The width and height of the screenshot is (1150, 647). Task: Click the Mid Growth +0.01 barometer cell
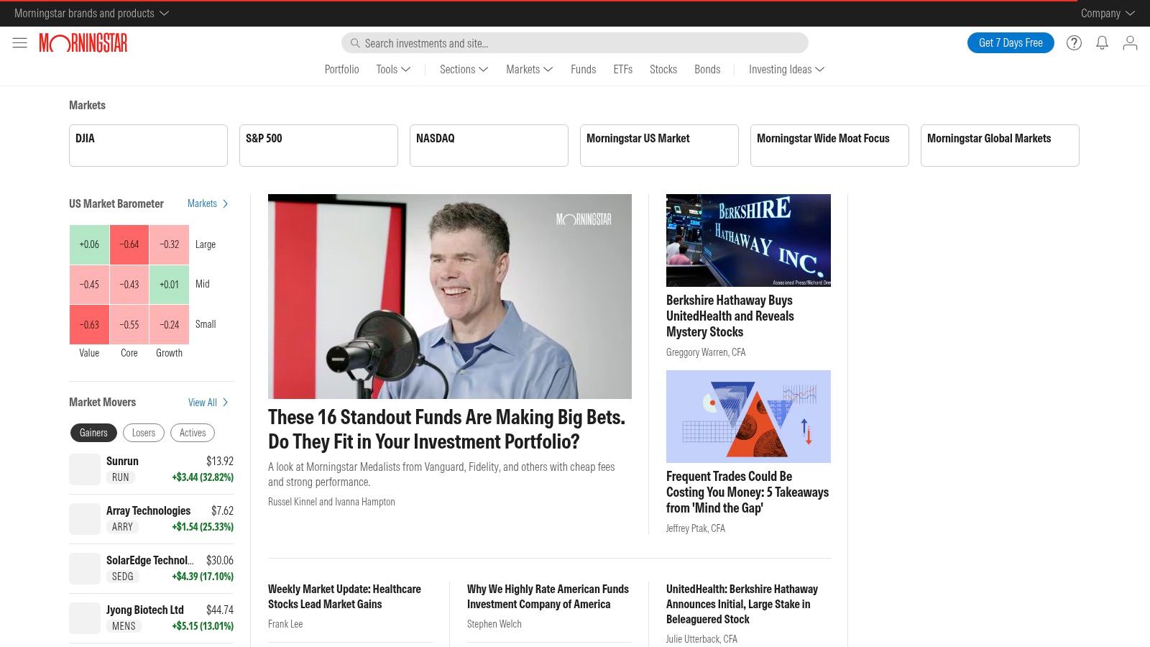tap(170, 285)
